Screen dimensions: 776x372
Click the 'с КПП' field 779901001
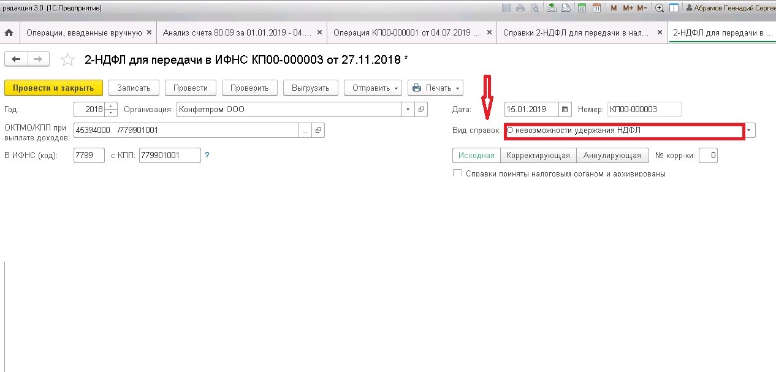[170, 156]
